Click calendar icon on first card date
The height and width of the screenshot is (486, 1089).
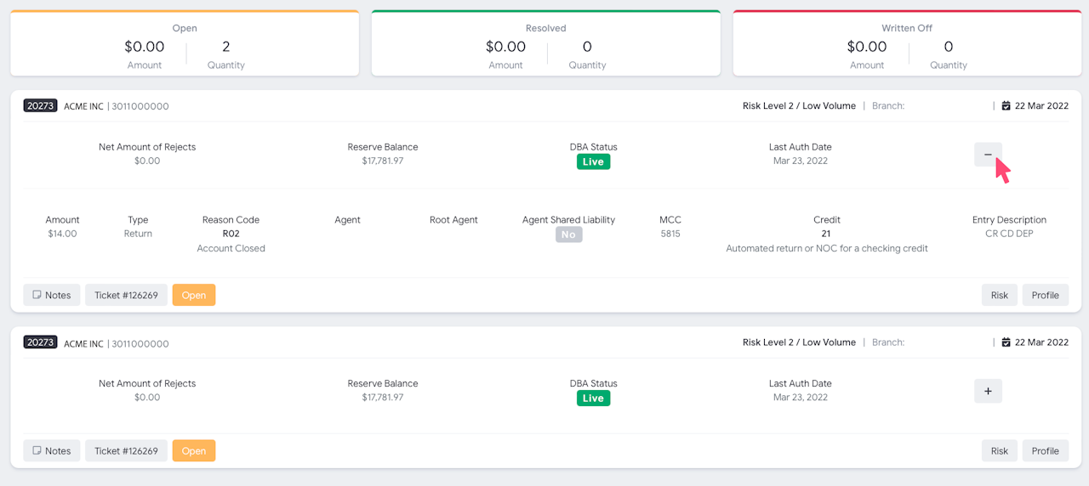point(1006,106)
